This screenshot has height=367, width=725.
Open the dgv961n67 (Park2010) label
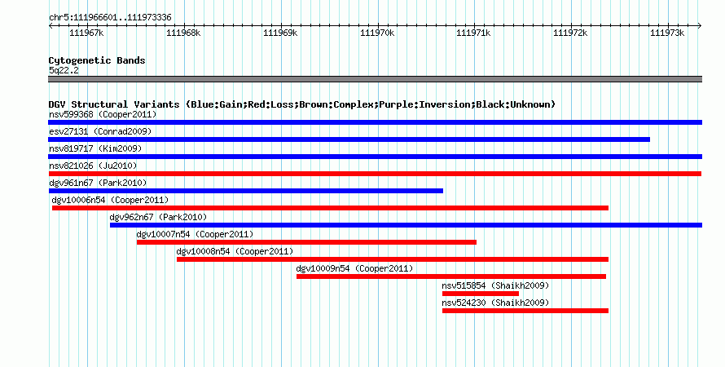pos(98,183)
